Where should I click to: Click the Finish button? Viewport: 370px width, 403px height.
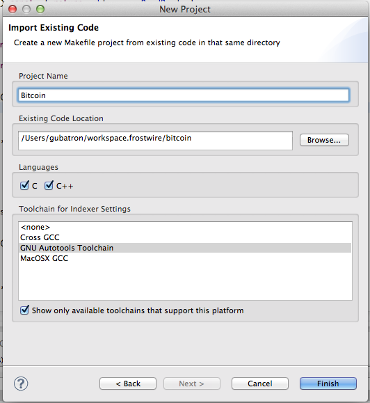point(328,384)
